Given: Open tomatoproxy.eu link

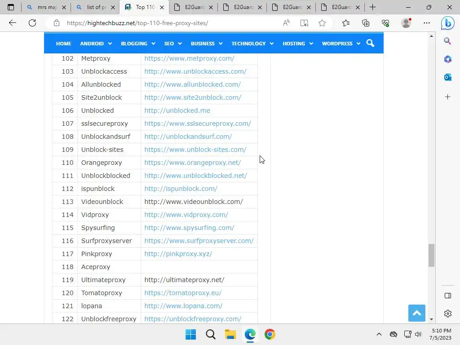Looking at the screenshot, I should click(183, 293).
